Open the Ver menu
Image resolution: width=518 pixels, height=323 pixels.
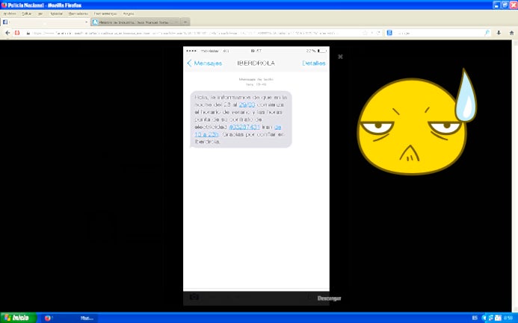40,14
